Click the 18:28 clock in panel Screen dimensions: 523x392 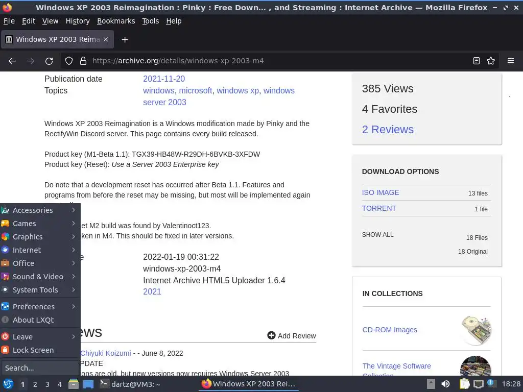point(511,384)
